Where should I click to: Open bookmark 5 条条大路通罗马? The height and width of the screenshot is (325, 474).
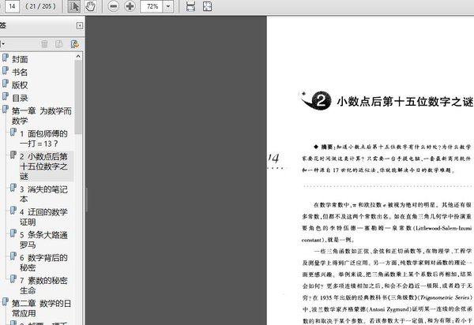tap(44, 240)
